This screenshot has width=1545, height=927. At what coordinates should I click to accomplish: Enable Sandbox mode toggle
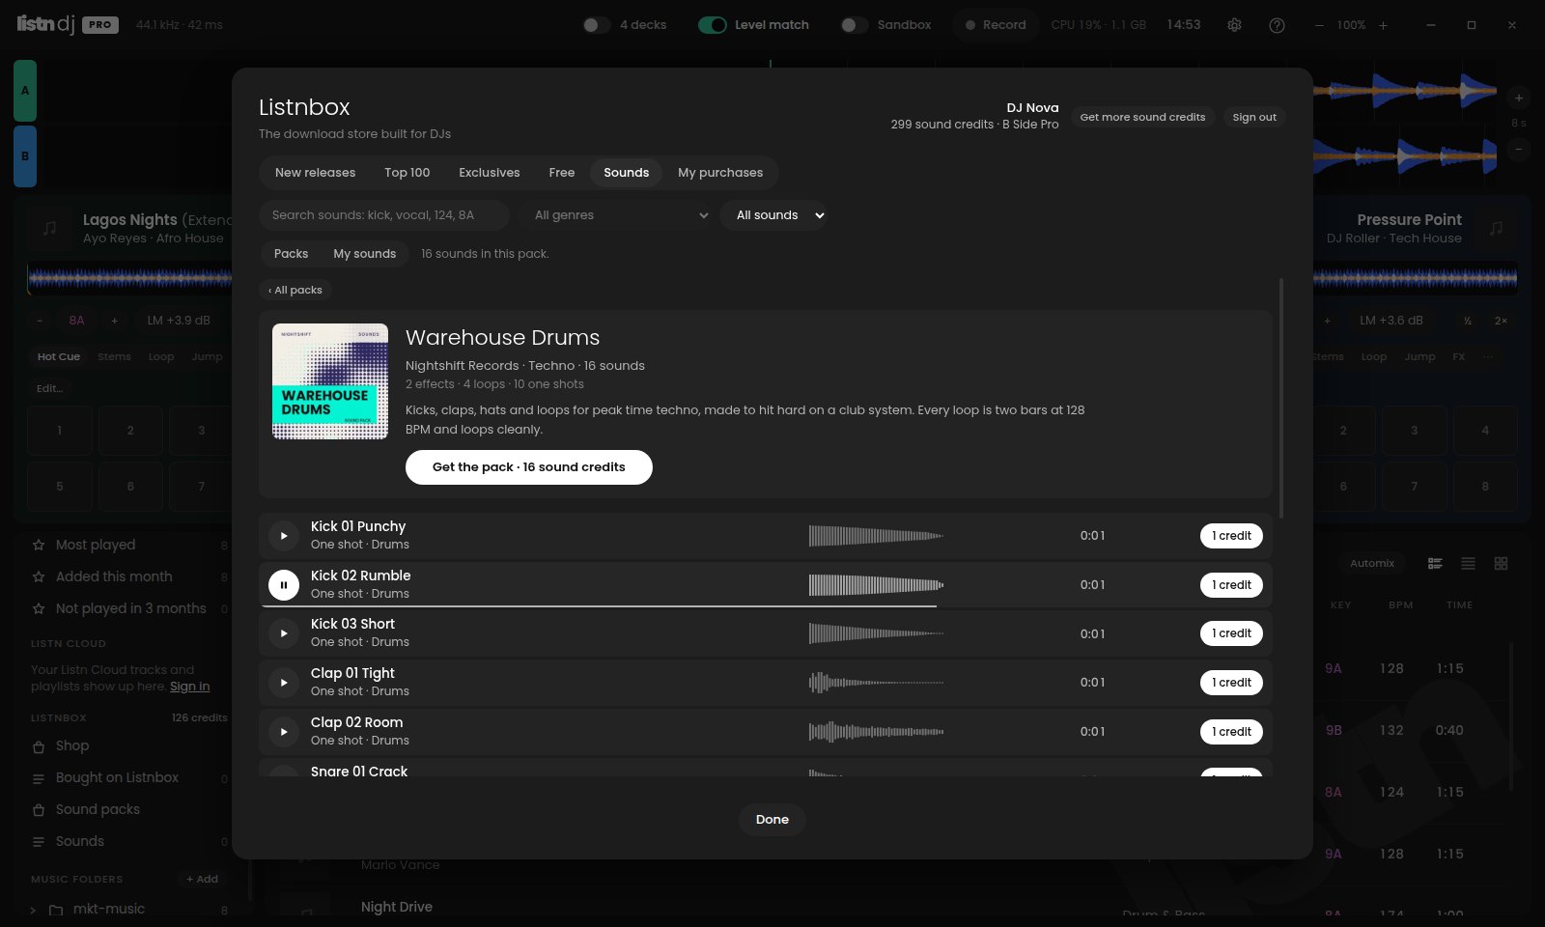[x=854, y=25]
